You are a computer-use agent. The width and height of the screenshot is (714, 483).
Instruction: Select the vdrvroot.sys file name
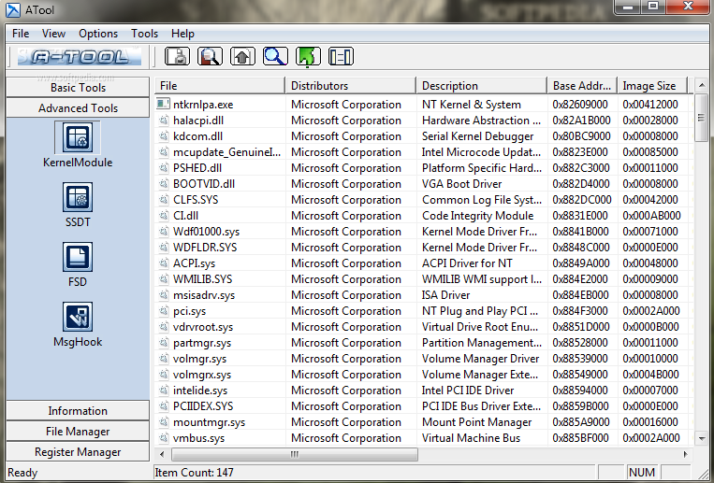[x=203, y=327]
